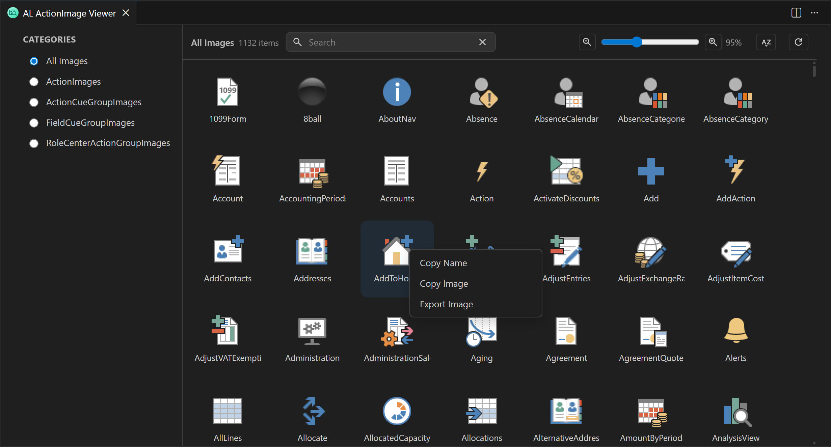Click the Alerts bell icon
Viewport: 831px width, 447px height.
pos(735,331)
